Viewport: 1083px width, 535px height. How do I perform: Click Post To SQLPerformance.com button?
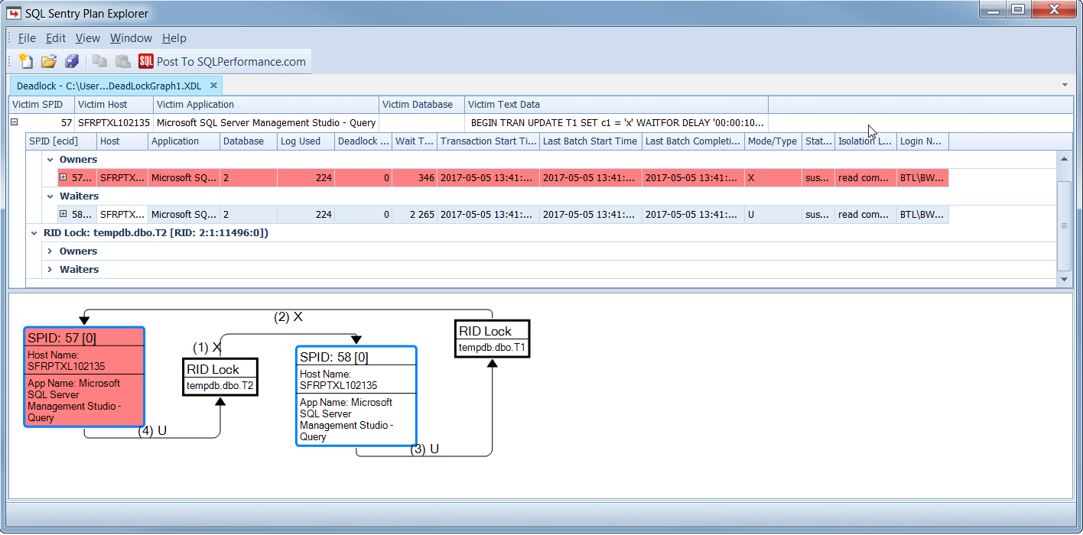tap(223, 61)
